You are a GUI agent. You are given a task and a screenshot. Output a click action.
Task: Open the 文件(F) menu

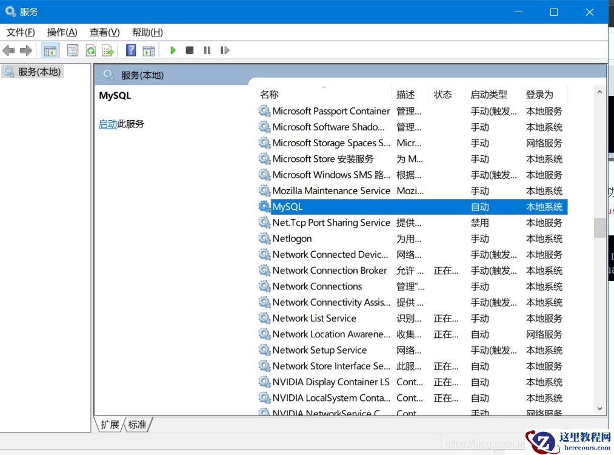[21, 32]
